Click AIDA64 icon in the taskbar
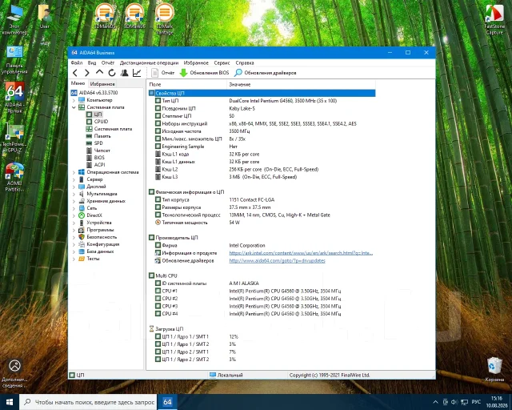The height and width of the screenshot is (410, 512). pyautogui.click(x=167, y=402)
